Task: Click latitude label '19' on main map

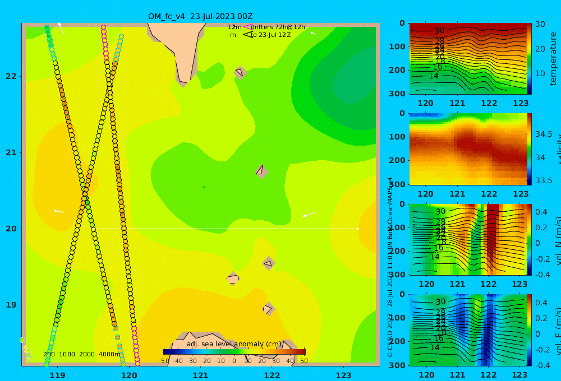Action: [x=11, y=305]
